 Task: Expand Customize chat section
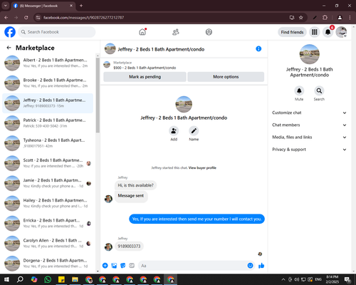tap(309, 113)
